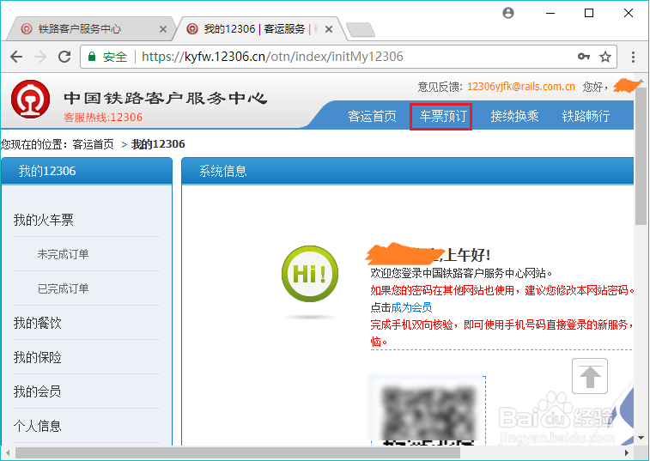The height and width of the screenshot is (461, 650).
Task: Click the browser back arrow
Action: (x=16, y=57)
